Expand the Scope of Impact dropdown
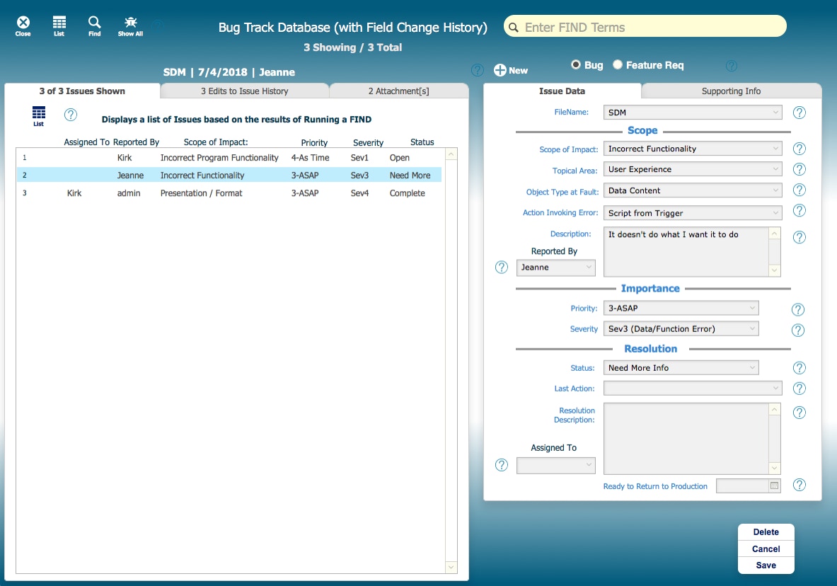837x586 pixels. [x=693, y=149]
